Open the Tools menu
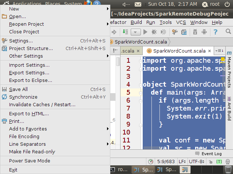The image size is (233, 174). pyautogui.click(x=166, y=22)
